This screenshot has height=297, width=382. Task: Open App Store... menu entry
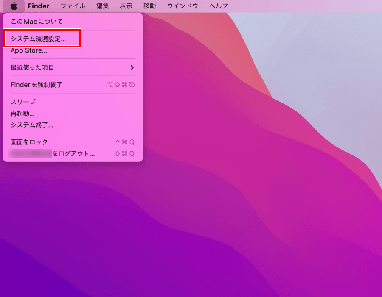pyautogui.click(x=73, y=50)
